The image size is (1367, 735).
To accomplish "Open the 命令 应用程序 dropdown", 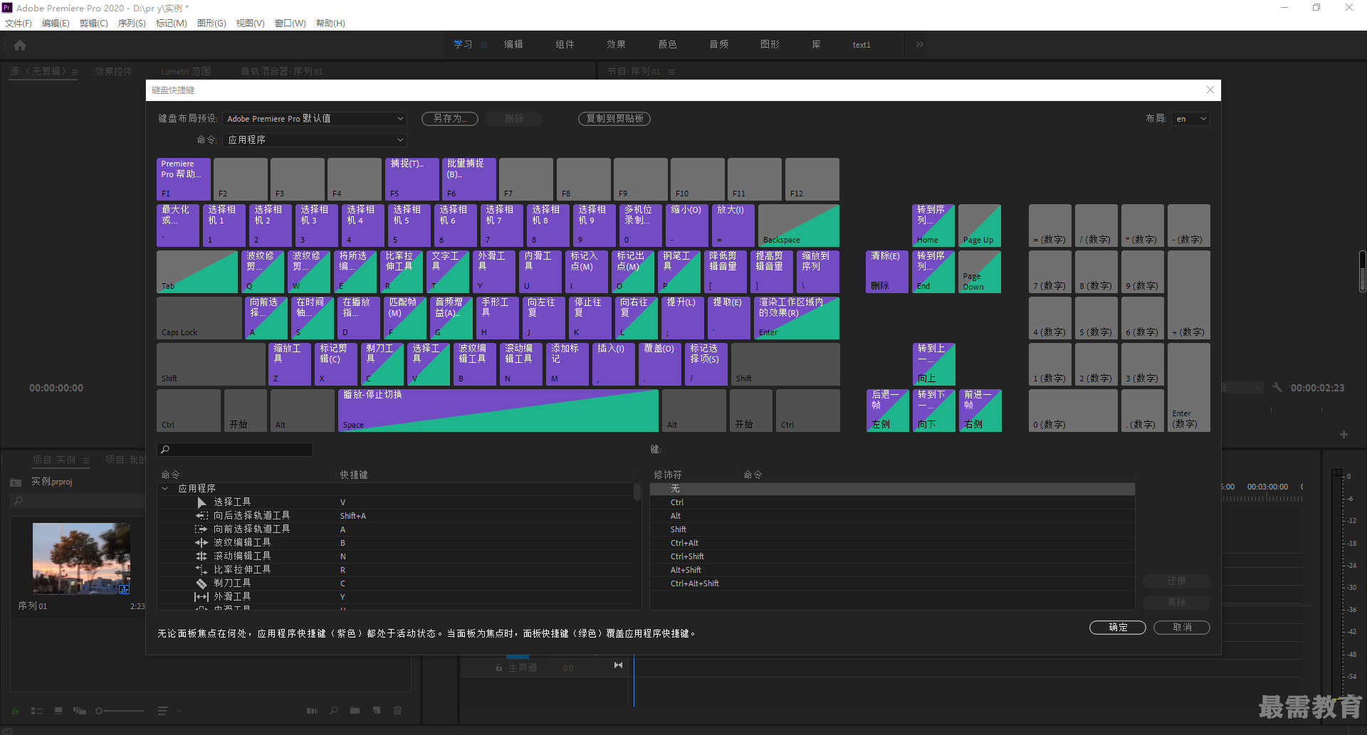I will [x=315, y=140].
